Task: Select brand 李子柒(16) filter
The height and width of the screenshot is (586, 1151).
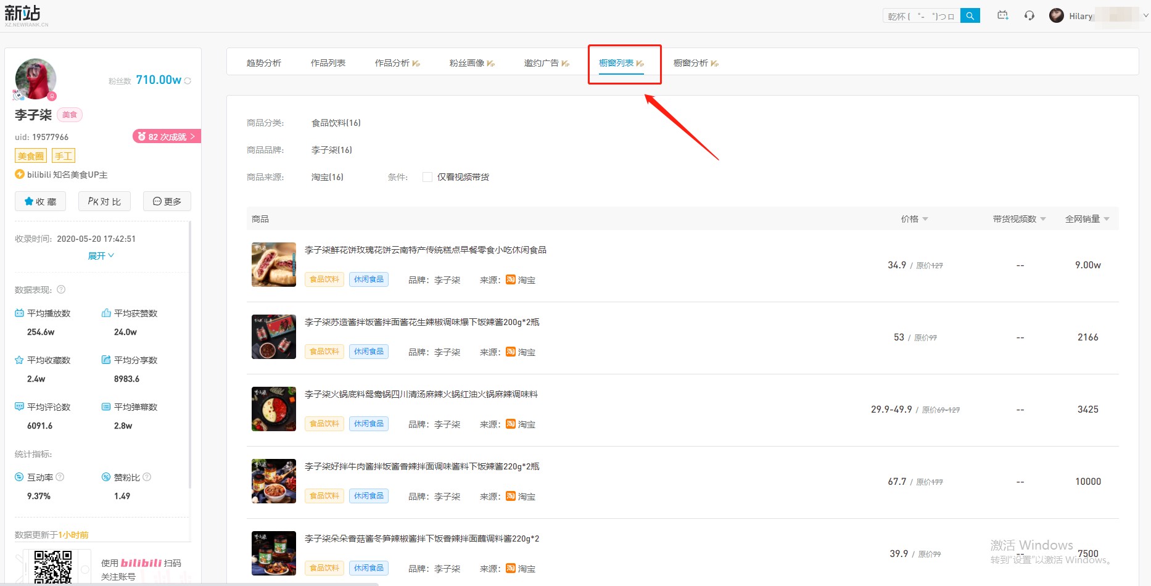Action: pos(332,150)
